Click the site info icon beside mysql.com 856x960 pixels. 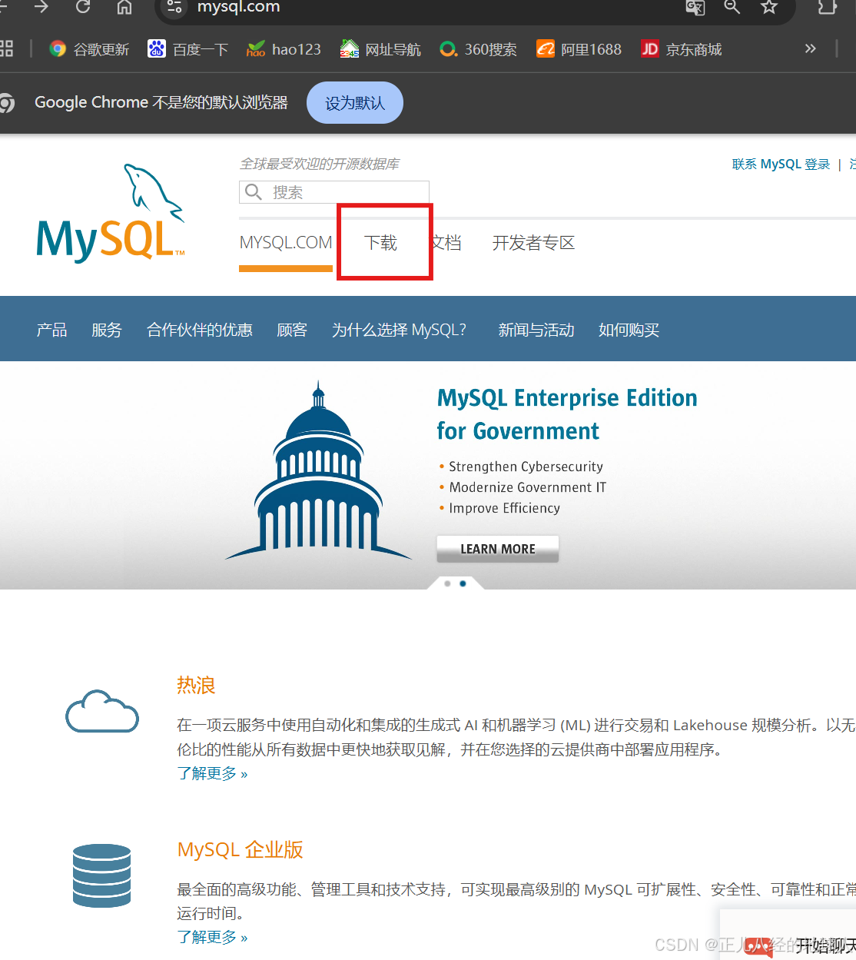pos(174,7)
